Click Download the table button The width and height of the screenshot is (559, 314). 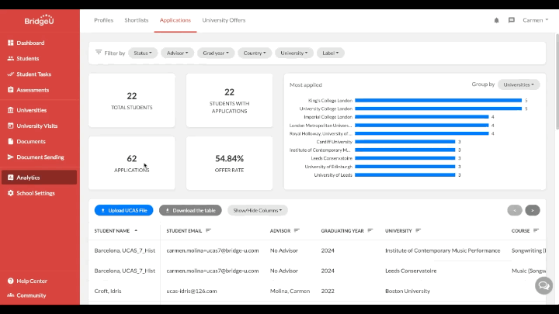point(190,210)
